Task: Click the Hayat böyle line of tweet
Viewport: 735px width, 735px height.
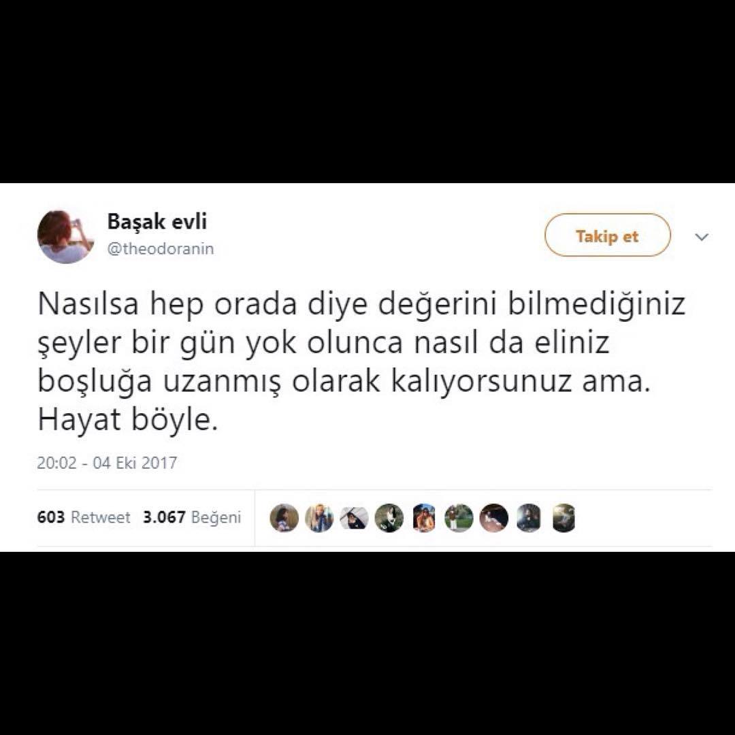Action: pos(127,419)
